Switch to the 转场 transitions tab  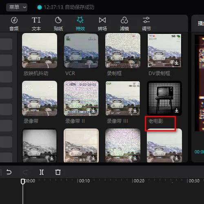pos(102,24)
